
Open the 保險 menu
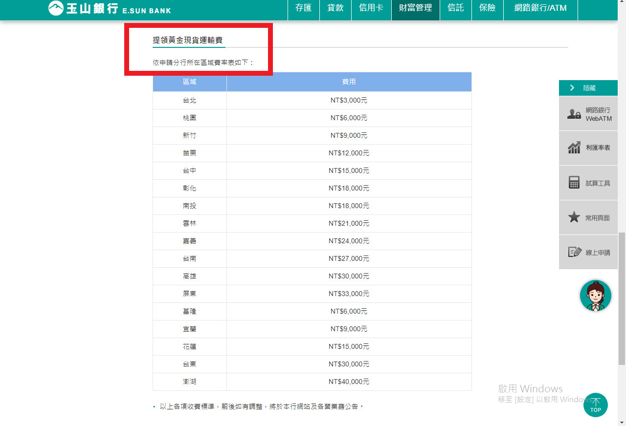point(487,8)
